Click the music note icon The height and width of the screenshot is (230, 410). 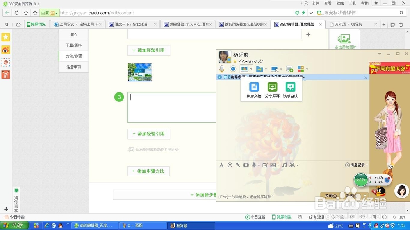pyautogui.click(x=285, y=165)
